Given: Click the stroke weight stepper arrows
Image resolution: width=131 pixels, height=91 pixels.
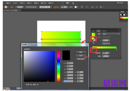Looking at the screenshot, I should 16,7.
